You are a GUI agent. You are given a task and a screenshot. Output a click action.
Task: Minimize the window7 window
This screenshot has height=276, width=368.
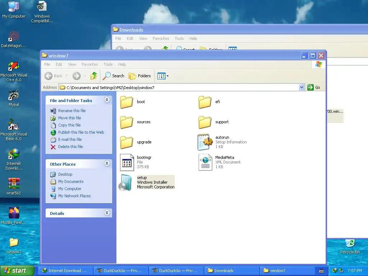304,56
